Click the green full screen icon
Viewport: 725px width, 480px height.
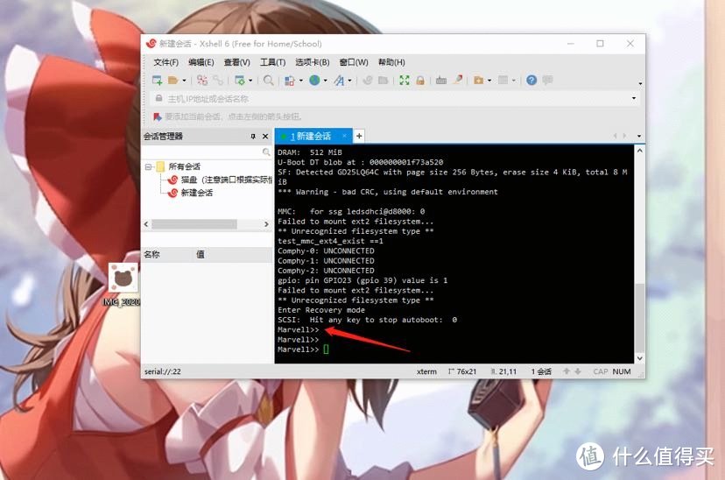pyautogui.click(x=405, y=80)
